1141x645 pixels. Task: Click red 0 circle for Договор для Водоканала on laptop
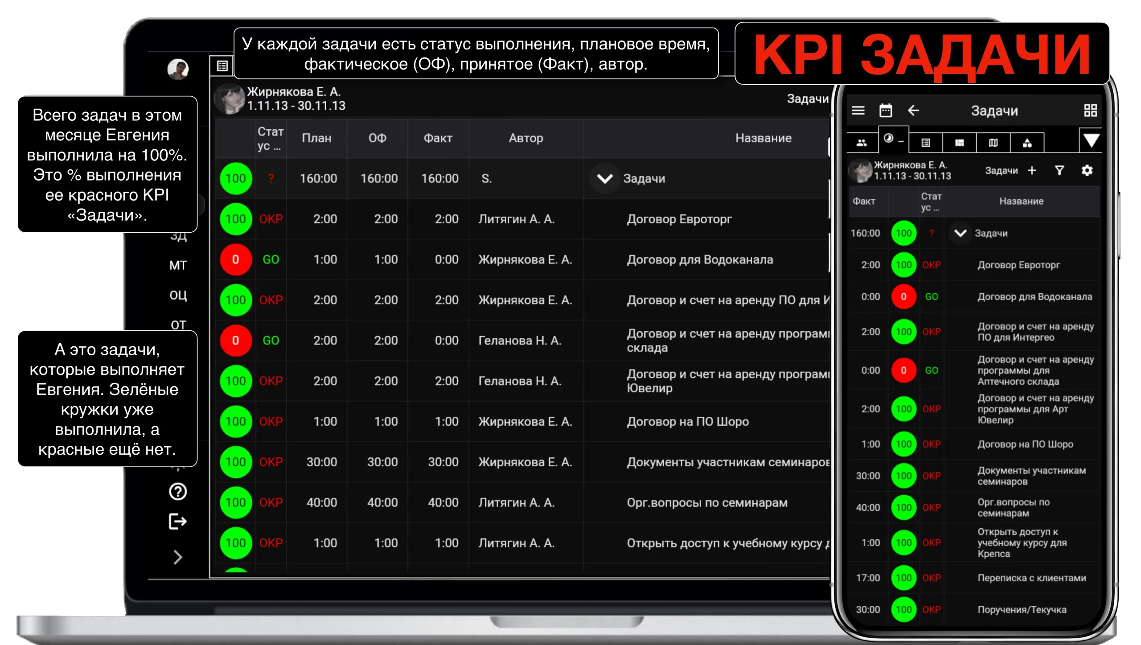(236, 259)
